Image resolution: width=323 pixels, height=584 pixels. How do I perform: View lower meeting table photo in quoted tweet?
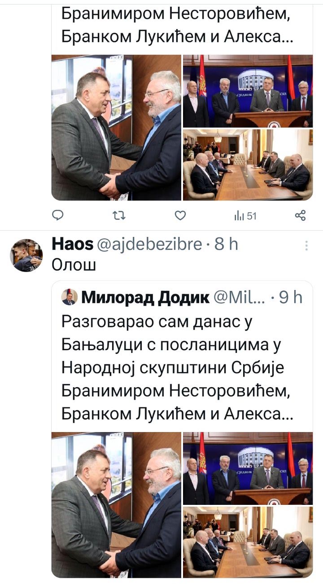(x=248, y=542)
